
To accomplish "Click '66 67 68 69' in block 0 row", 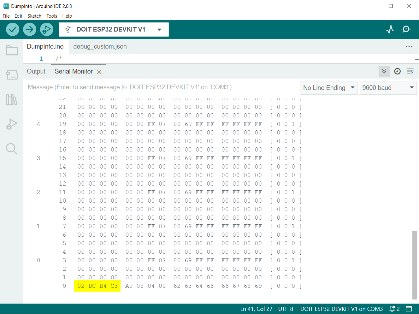I will click(242, 286).
